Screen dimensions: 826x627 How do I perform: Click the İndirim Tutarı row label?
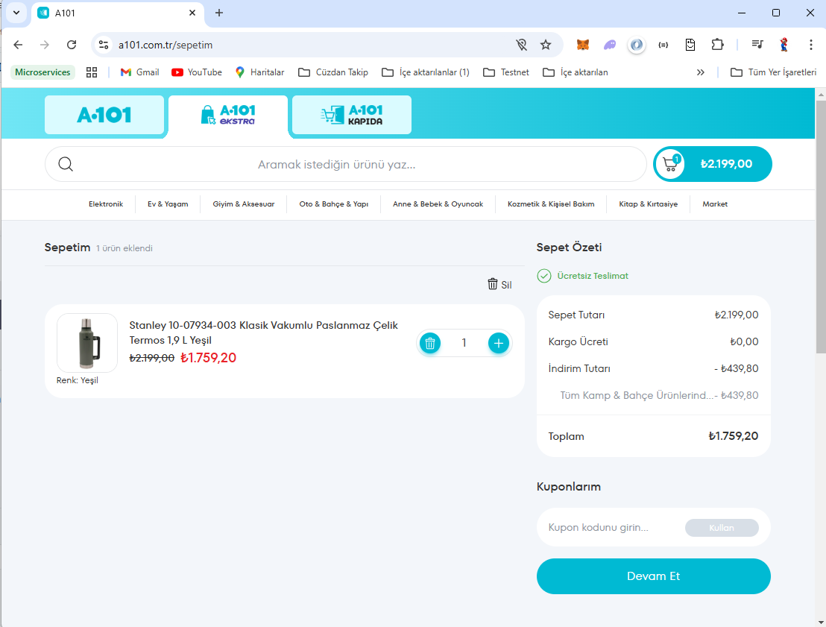click(579, 368)
